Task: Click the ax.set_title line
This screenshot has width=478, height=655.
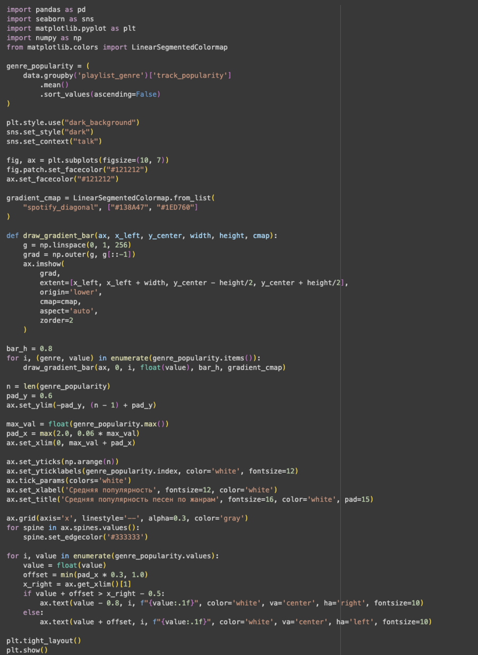Action: (190, 500)
